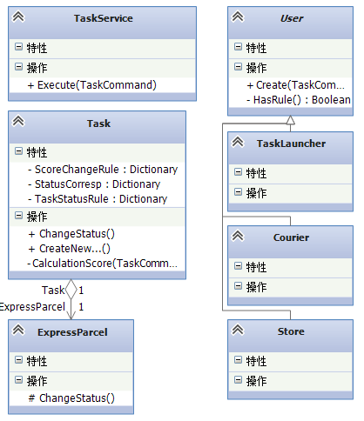Select the inheritance arrow under User
Viewport: 364px width, 421px height.
(x=290, y=120)
